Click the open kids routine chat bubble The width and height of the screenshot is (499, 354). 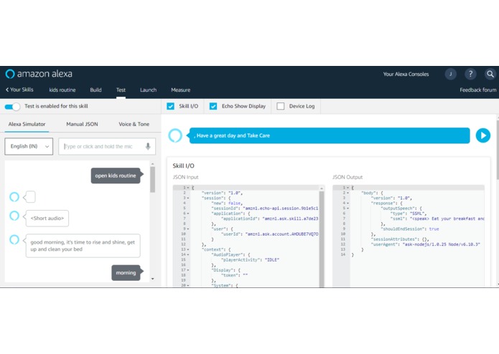tap(116, 176)
